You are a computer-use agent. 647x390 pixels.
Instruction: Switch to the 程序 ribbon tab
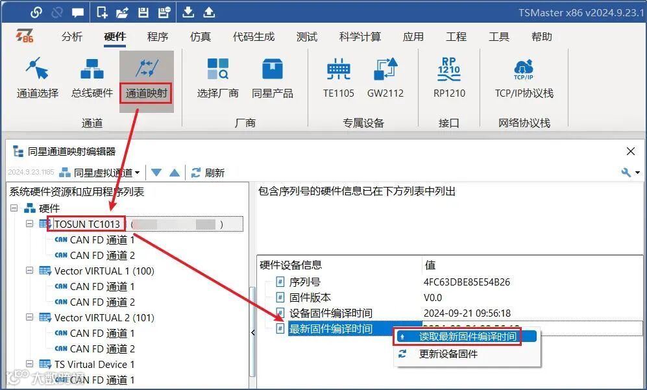point(158,37)
